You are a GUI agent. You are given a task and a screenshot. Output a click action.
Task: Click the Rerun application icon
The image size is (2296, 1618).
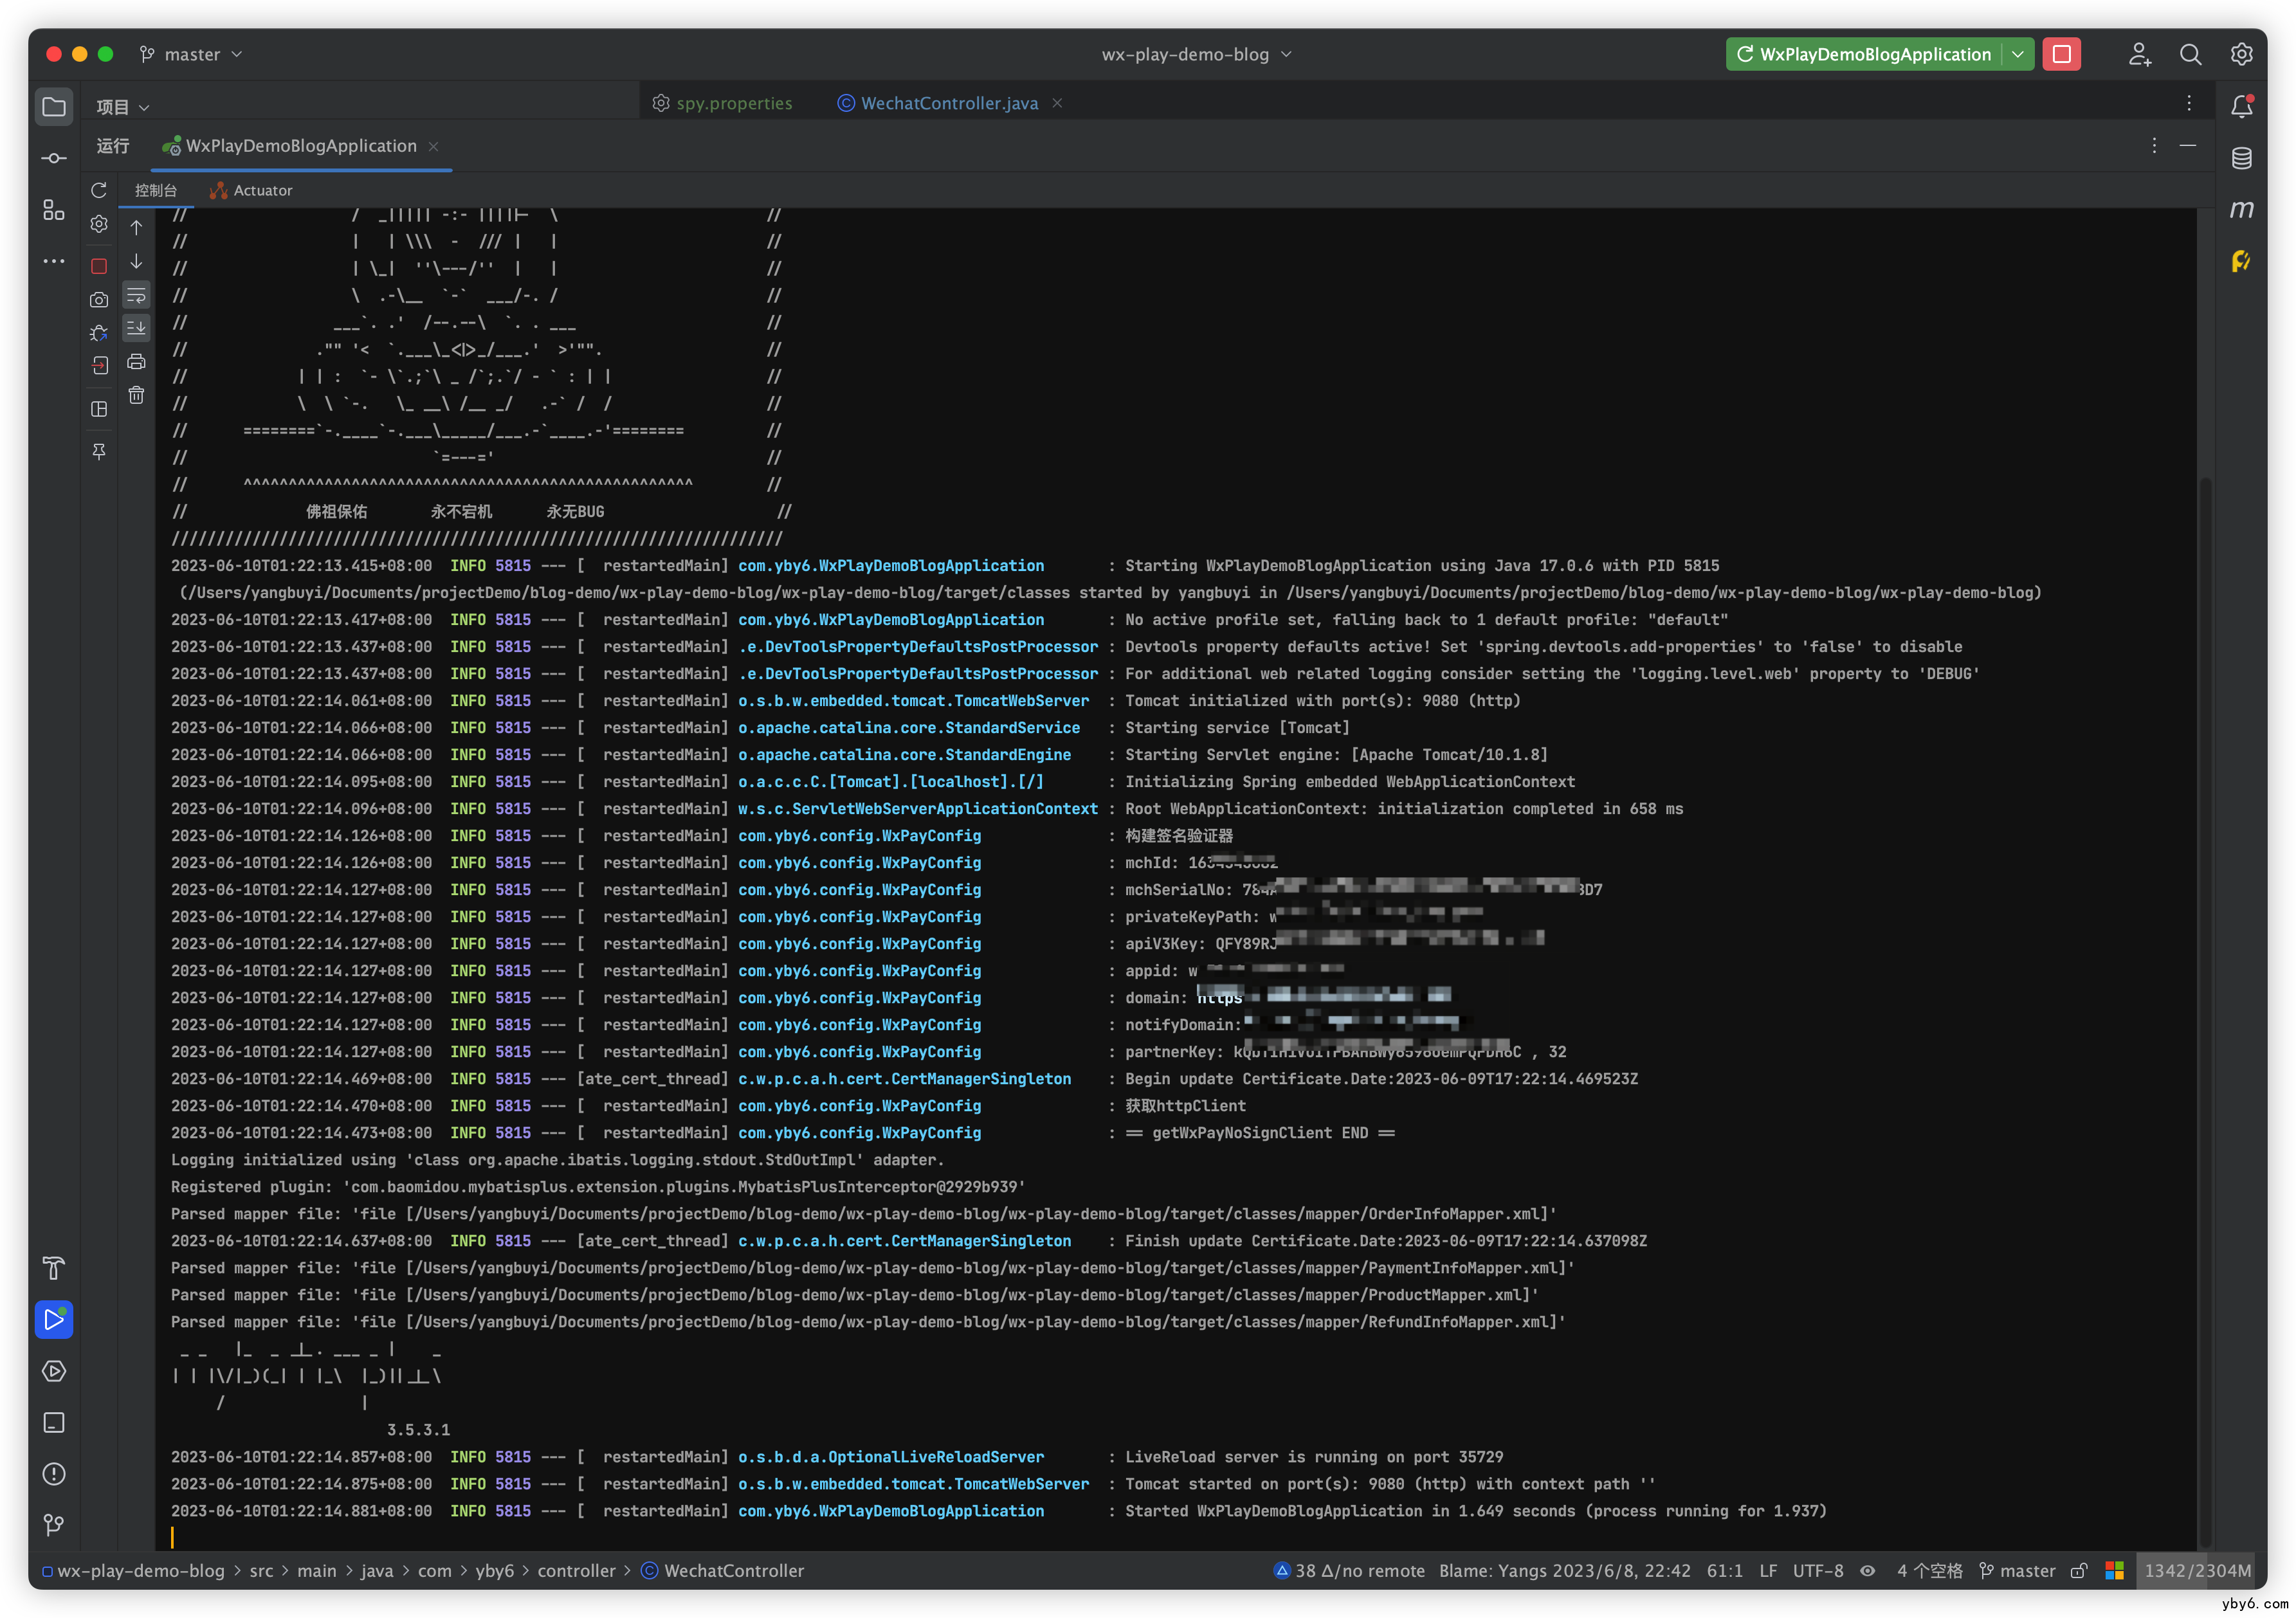[98, 190]
